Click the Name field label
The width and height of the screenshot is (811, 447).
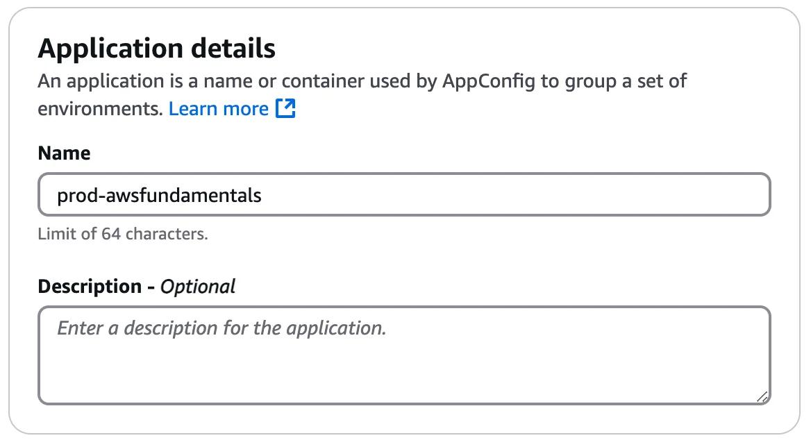coord(64,153)
